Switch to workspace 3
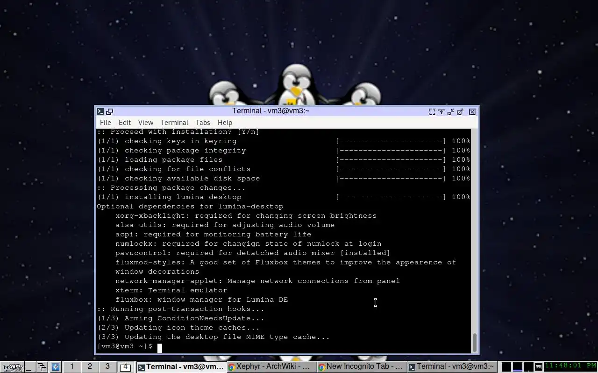This screenshot has width=598, height=373. (107, 366)
